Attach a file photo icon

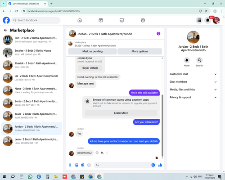76,165
